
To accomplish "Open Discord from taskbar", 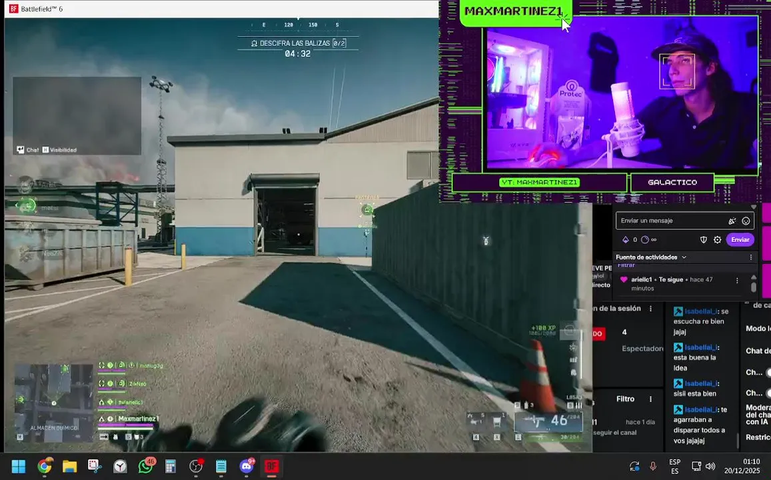I will 247,465.
